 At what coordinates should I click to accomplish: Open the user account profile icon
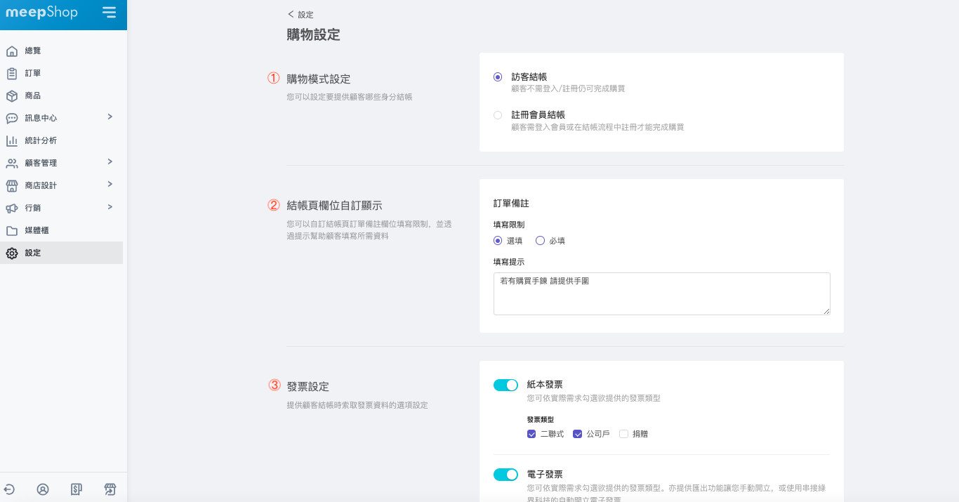[x=43, y=489]
